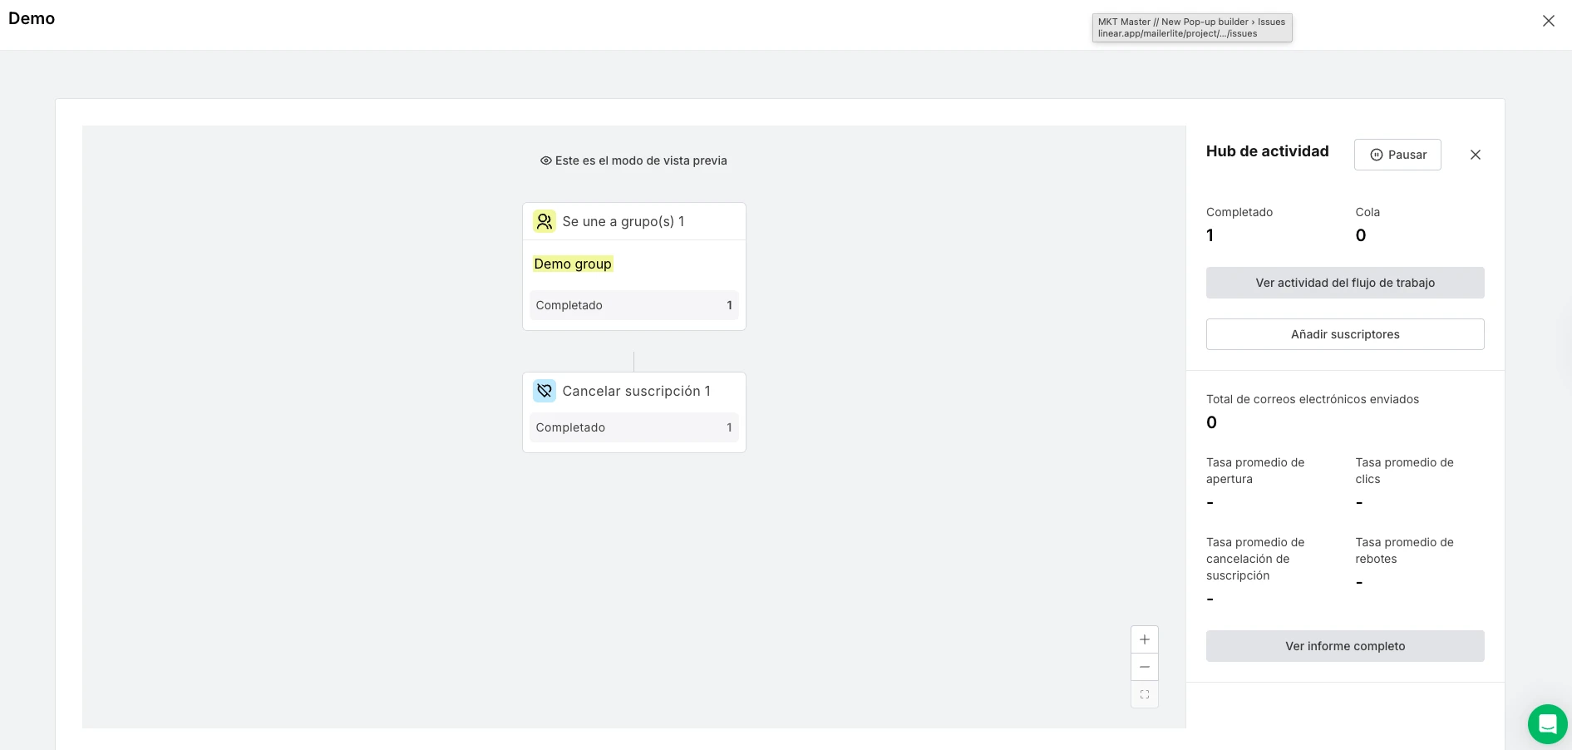Image resolution: width=1572 pixels, height=750 pixels.
Task: Pause the automation with Pausar button
Action: click(x=1397, y=155)
